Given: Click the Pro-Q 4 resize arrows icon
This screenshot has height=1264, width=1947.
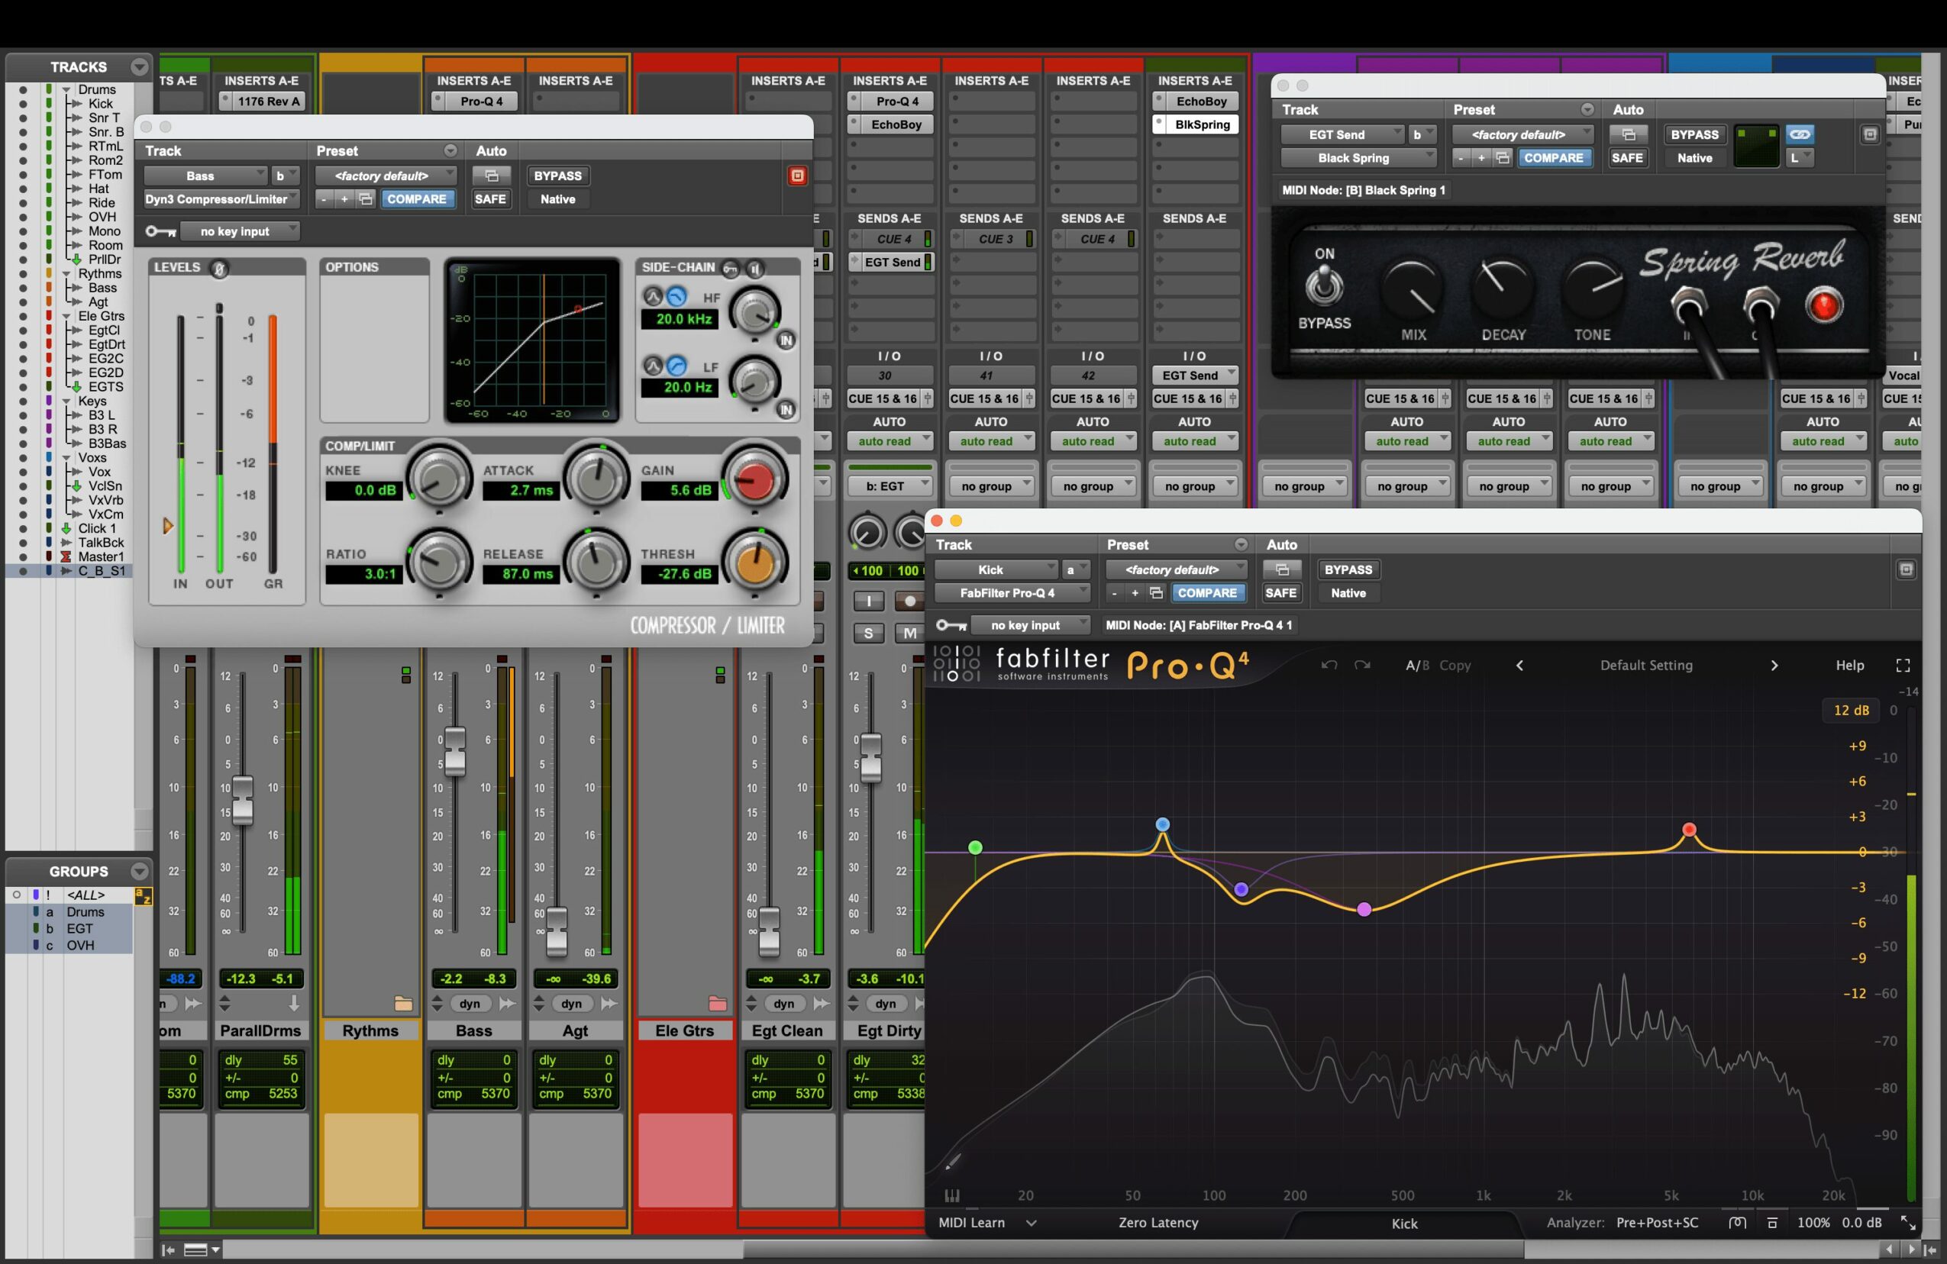Looking at the screenshot, I should [x=1908, y=1222].
